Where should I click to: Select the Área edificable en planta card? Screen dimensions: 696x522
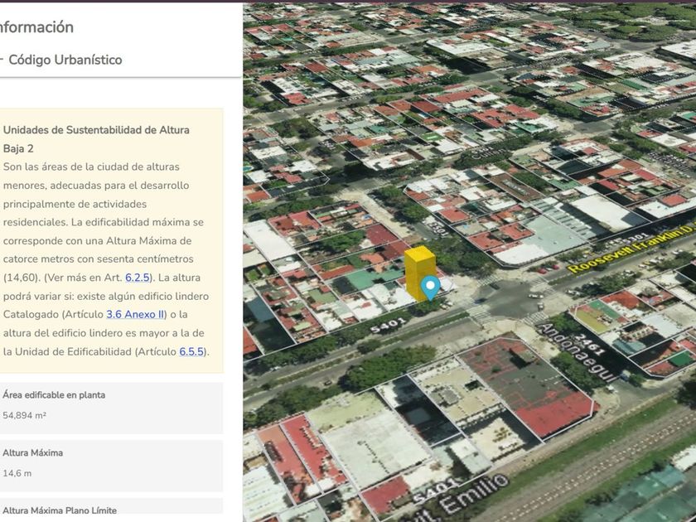[x=111, y=406]
